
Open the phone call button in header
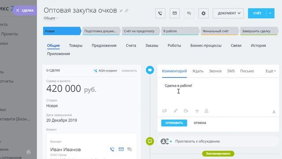coord(160,13)
